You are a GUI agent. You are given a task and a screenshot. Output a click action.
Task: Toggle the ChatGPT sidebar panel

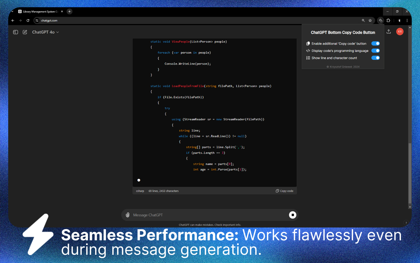click(x=15, y=32)
